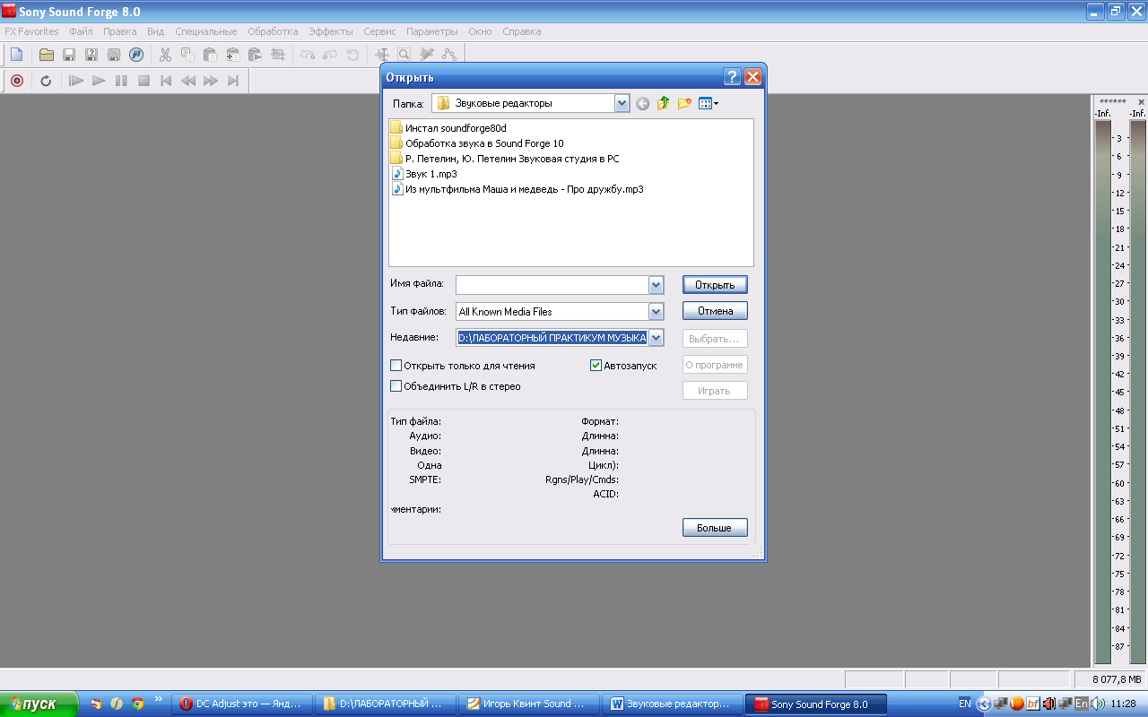Open the FX Favorites menu
The width and height of the screenshot is (1148, 717).
tap(31, 31)
